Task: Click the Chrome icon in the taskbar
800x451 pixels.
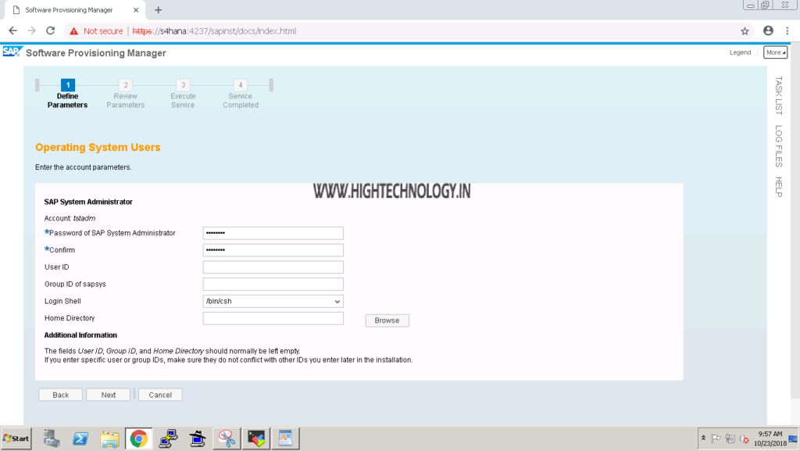Action: (139, 438)
